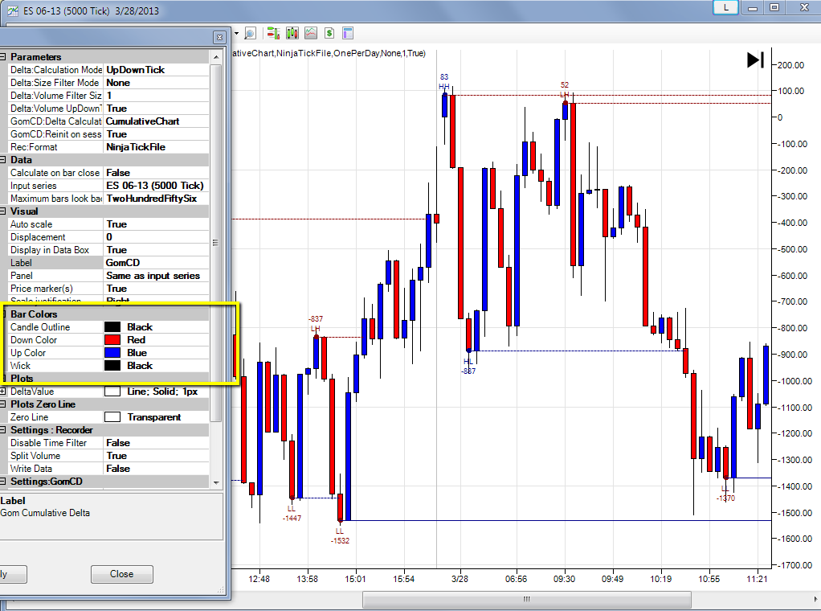Viewport: 821px width, 611px height.
Task: Select the Zero Line transparent swatch
Action: [x=112, y=417]
